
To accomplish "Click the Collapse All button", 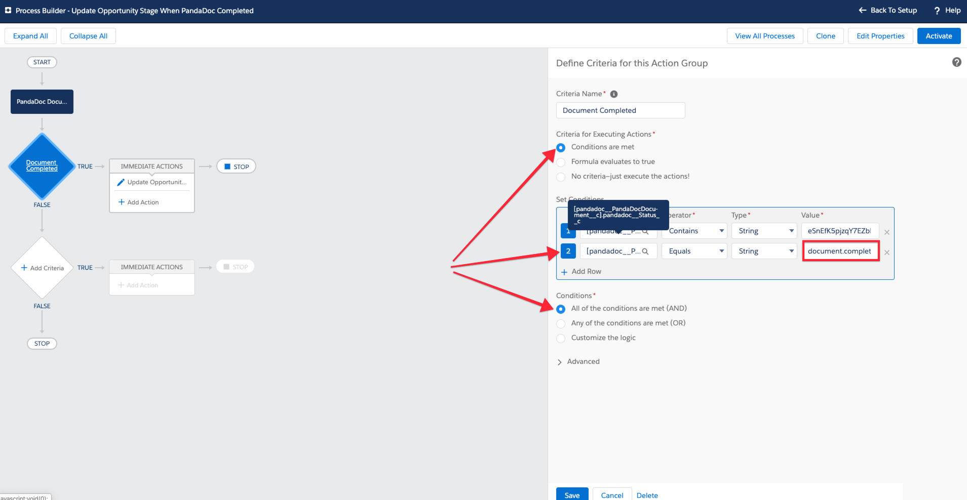I will click(88, 36).
